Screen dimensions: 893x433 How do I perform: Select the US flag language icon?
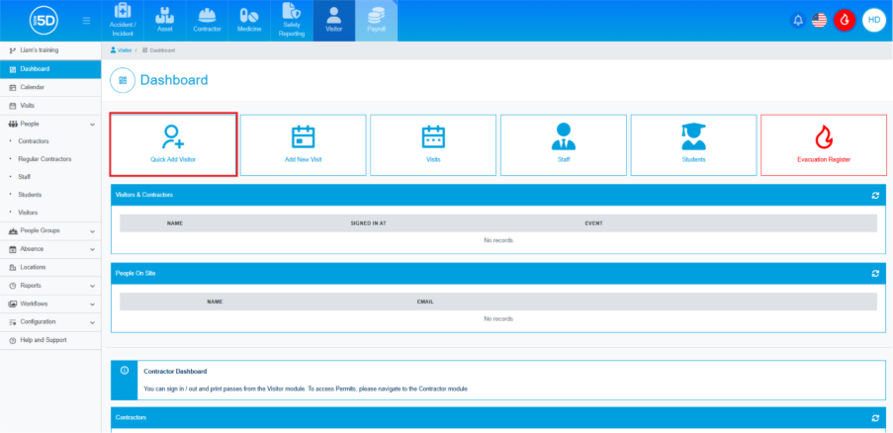pos(819,20)
